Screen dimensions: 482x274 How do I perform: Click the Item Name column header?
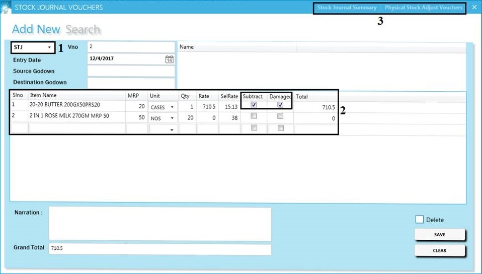76,95
